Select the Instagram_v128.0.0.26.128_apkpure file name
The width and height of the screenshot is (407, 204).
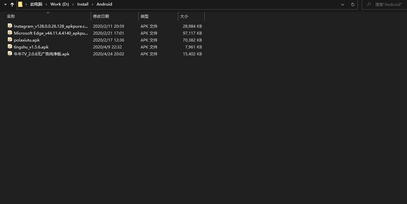51,26
